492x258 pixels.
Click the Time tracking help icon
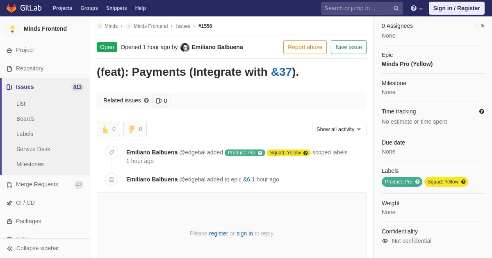(x=482, y=111)
